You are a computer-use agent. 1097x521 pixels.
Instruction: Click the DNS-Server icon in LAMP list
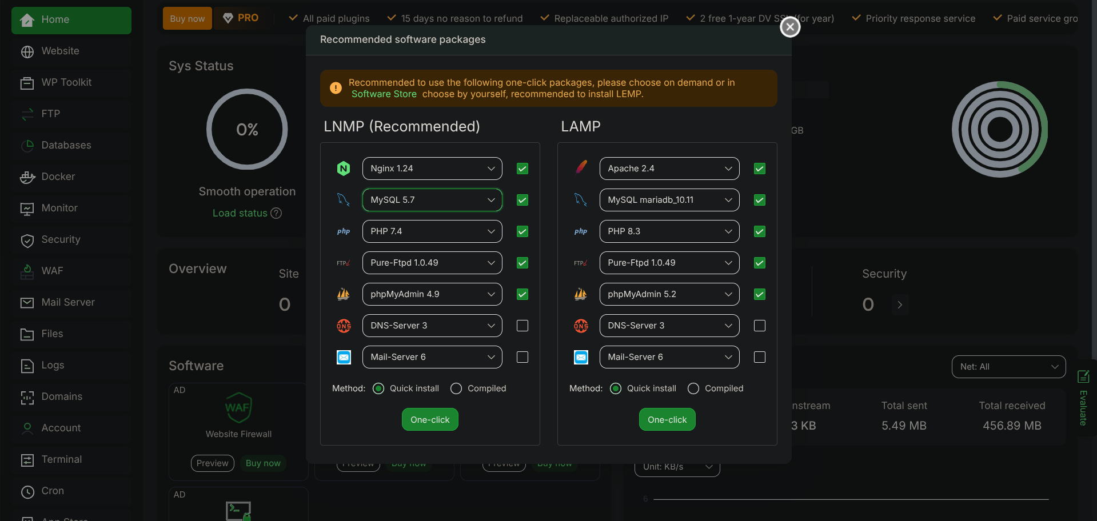(581, 326)
